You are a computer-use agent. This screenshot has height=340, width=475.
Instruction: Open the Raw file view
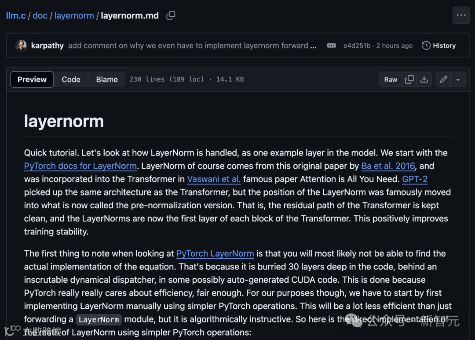(x=391, y=79)
